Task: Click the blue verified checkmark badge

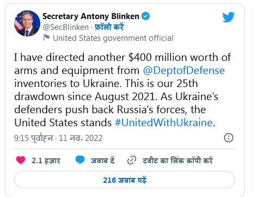Action: click(x=145, y=16)
